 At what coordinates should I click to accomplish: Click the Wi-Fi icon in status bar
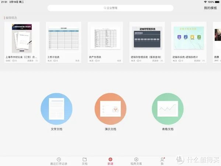point(206,2)
